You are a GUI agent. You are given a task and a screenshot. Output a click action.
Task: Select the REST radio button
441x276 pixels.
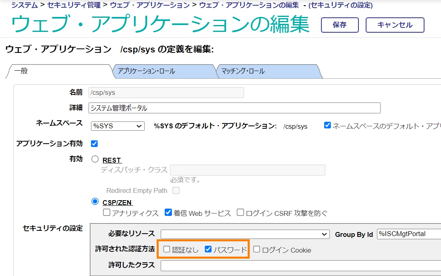[95, 159]
